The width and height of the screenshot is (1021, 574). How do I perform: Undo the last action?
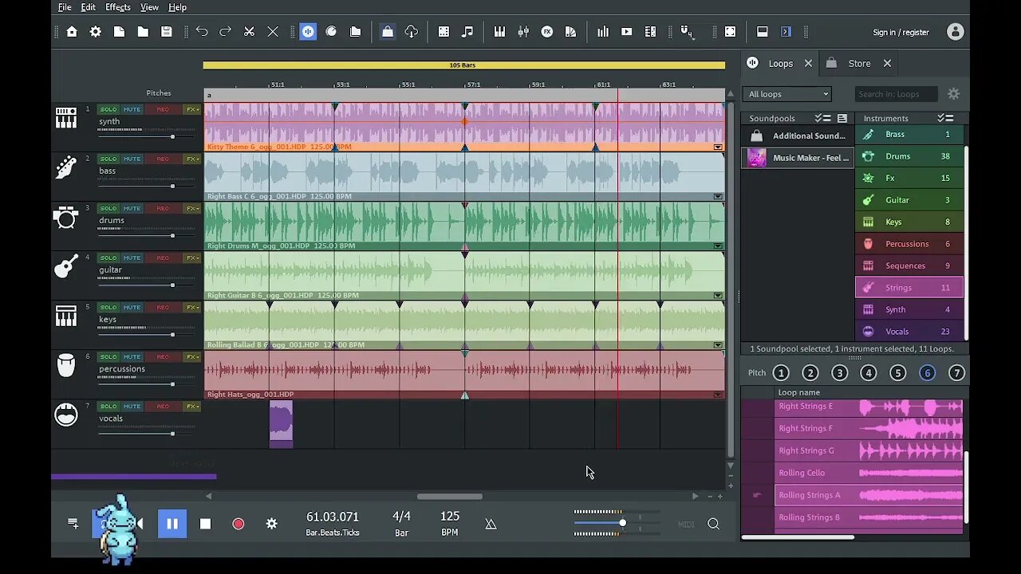[x=202, y=32]
